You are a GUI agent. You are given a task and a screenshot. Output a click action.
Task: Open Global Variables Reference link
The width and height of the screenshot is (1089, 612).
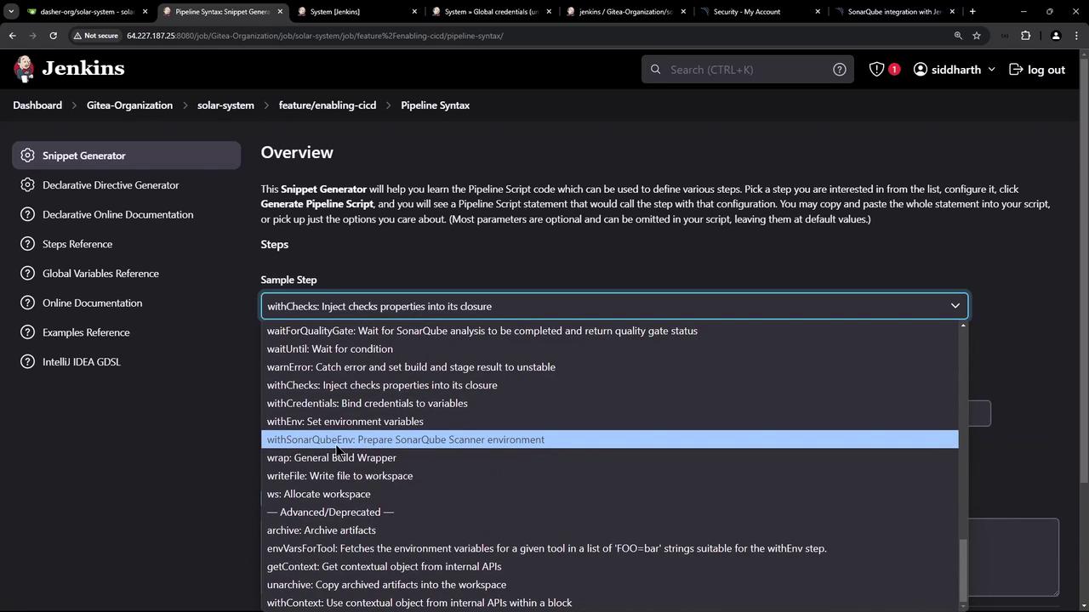100,274
